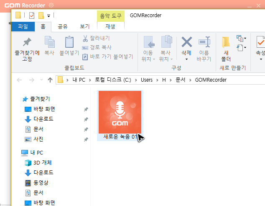Select the GOM recording file thumbnail
This screenshot has width=265, height=206.
coord(120,112)
